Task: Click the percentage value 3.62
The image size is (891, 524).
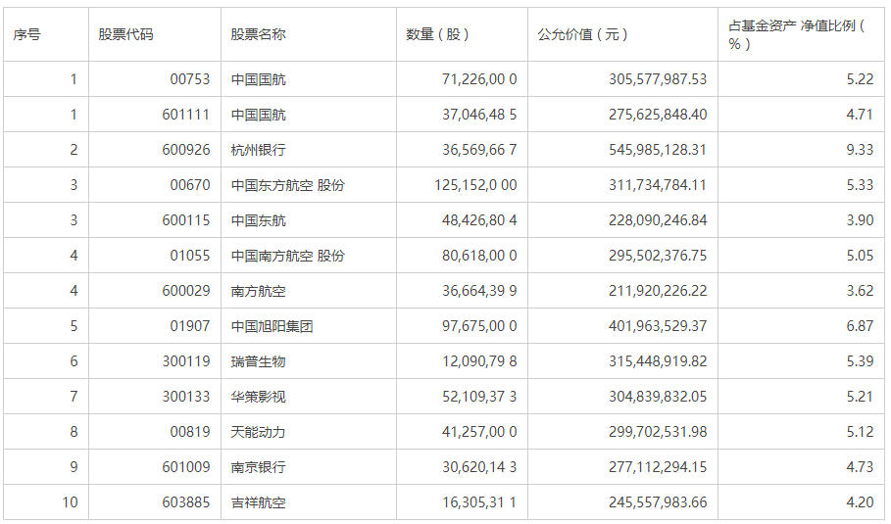Action: point(860,291)
